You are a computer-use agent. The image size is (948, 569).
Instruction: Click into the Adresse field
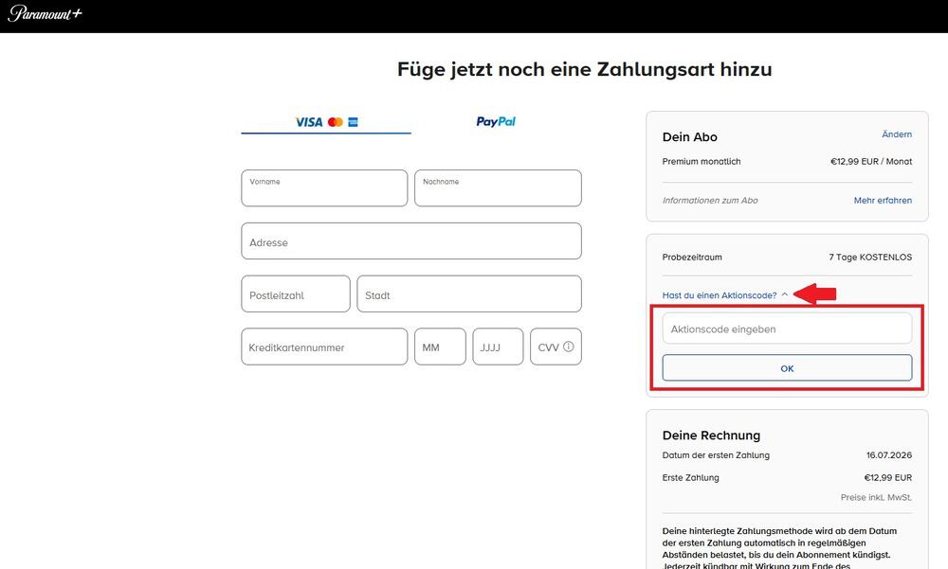[411, 241]
